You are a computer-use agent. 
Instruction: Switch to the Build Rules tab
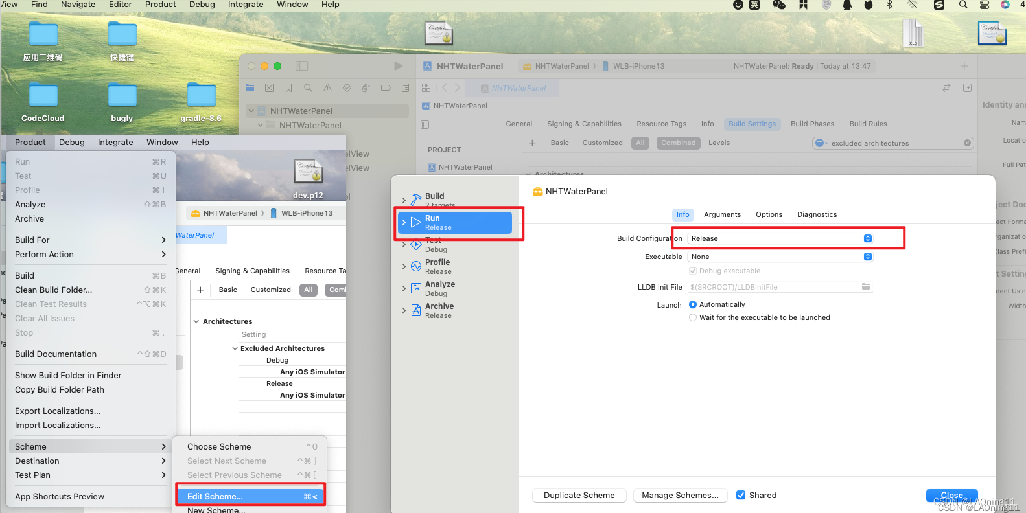click(x=868, y=124)
